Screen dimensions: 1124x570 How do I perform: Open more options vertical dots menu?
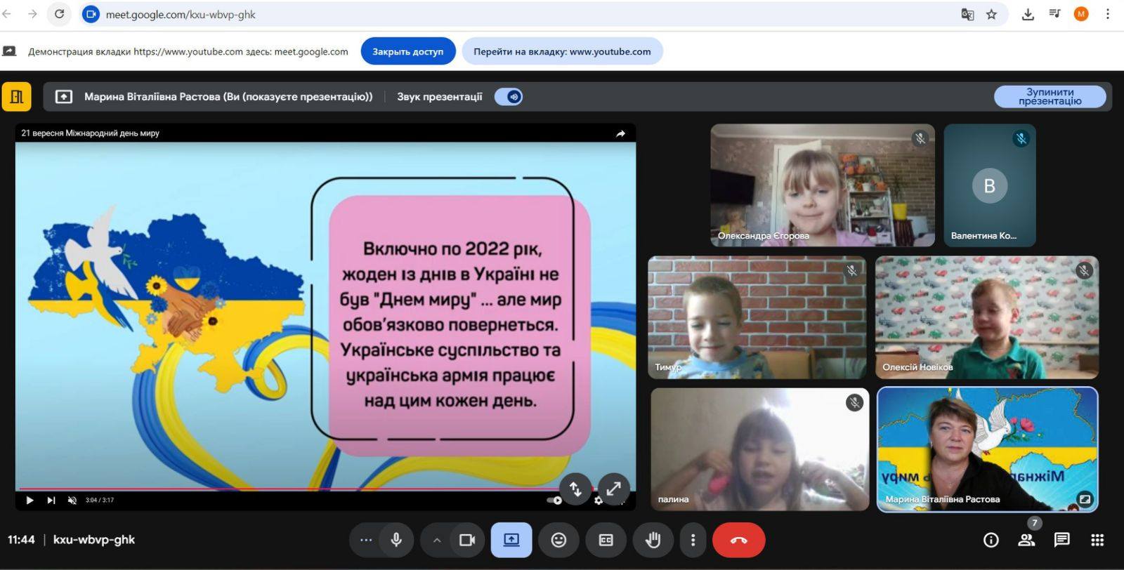pyautogui.click(x=693, y=540)
